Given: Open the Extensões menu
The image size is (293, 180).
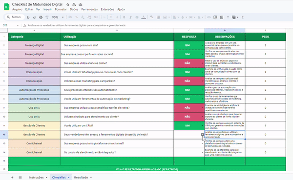Looking at the screenshot, I should point(107,9).
